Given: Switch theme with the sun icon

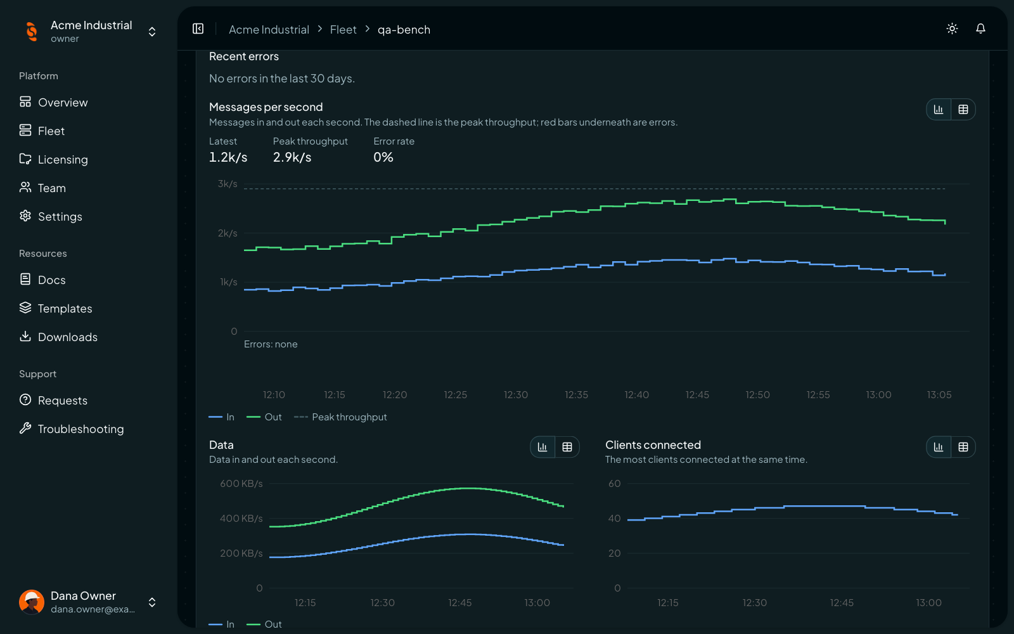Looking at the screenshot, I should [952, 29].
